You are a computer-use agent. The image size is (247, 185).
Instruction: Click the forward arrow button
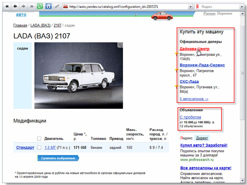(x=24, y=6)
